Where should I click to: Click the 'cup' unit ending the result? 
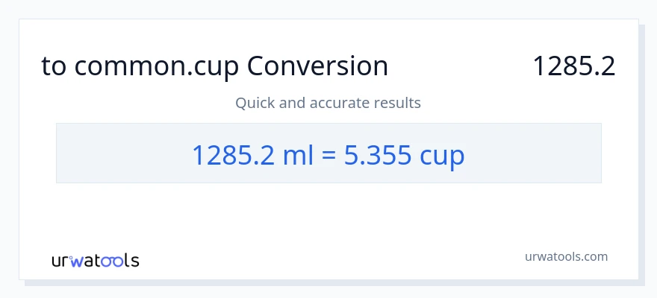442,156
